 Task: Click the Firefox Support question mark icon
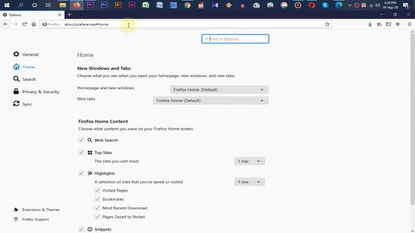tap(16, 219)
